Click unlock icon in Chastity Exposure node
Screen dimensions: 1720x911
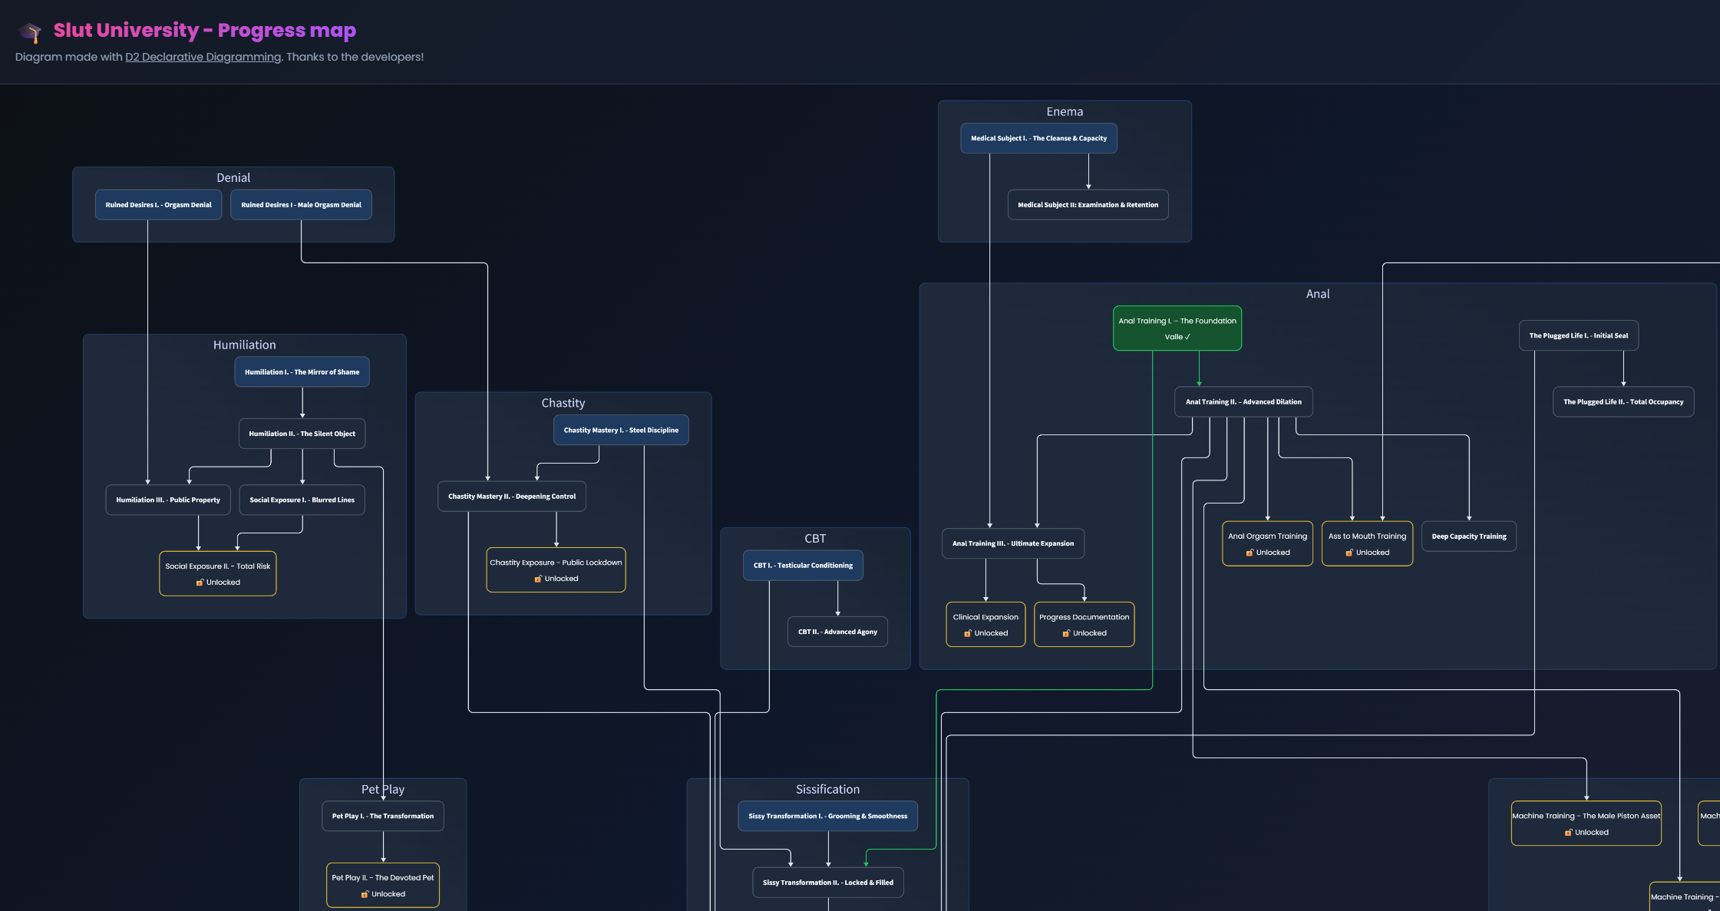pyautogui.click(x=538, y=579)
